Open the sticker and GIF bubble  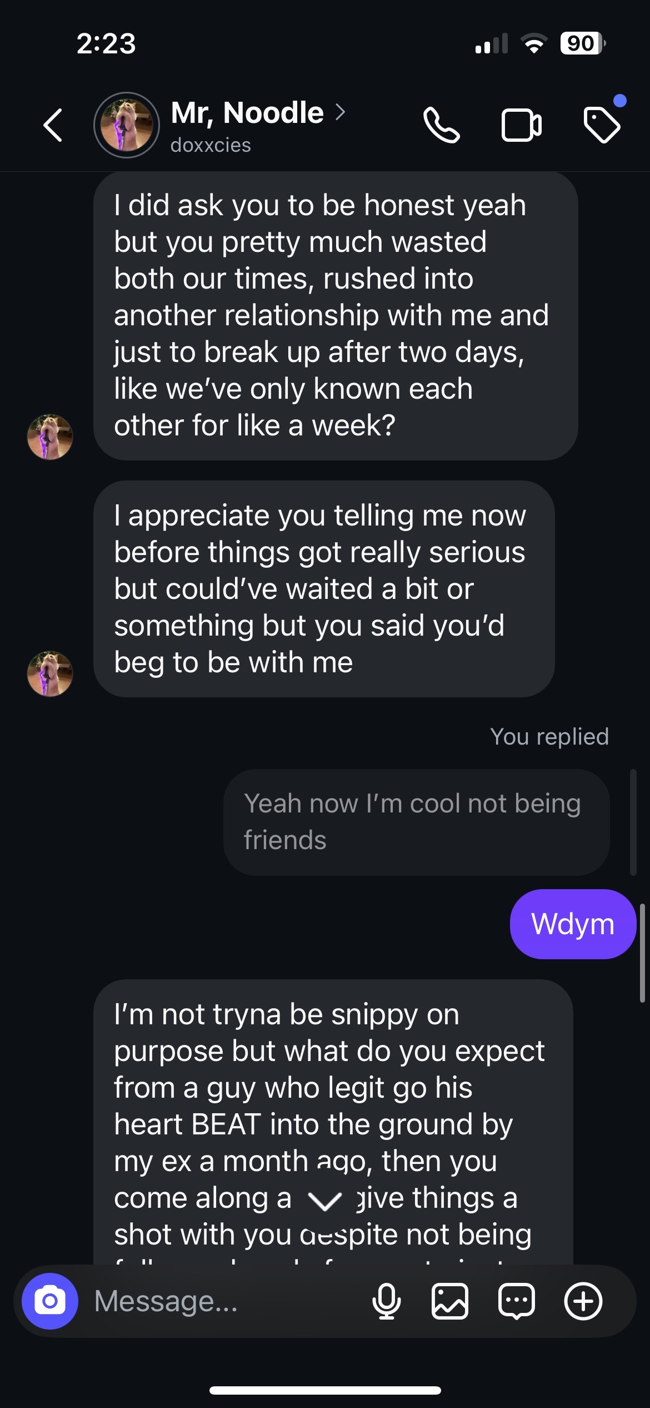[517, 1301]
